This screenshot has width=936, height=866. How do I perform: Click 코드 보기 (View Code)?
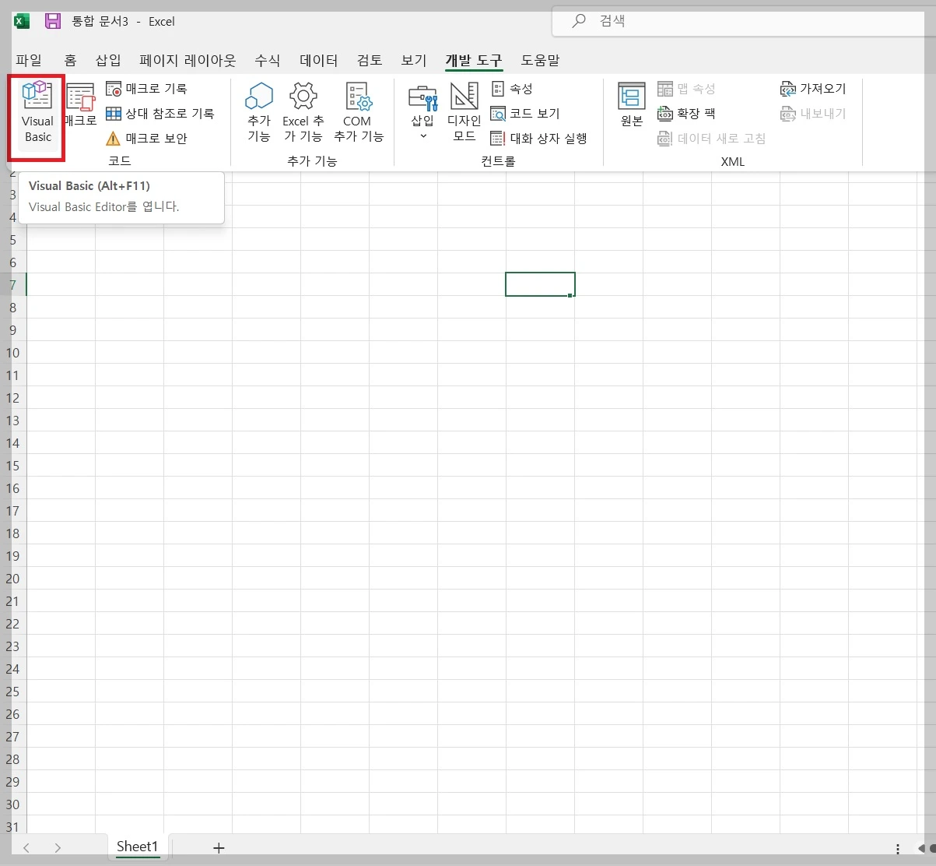pos(525,114)
